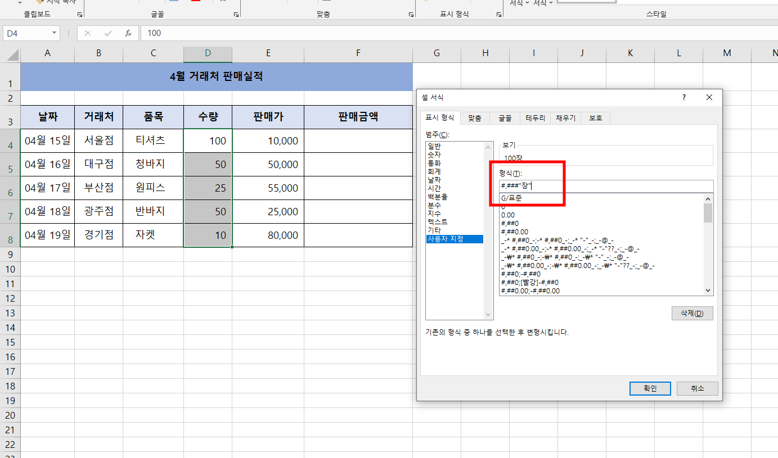Screen dimensions: 778x458
Task: Select column F header
Action: [x=358, y=53]
